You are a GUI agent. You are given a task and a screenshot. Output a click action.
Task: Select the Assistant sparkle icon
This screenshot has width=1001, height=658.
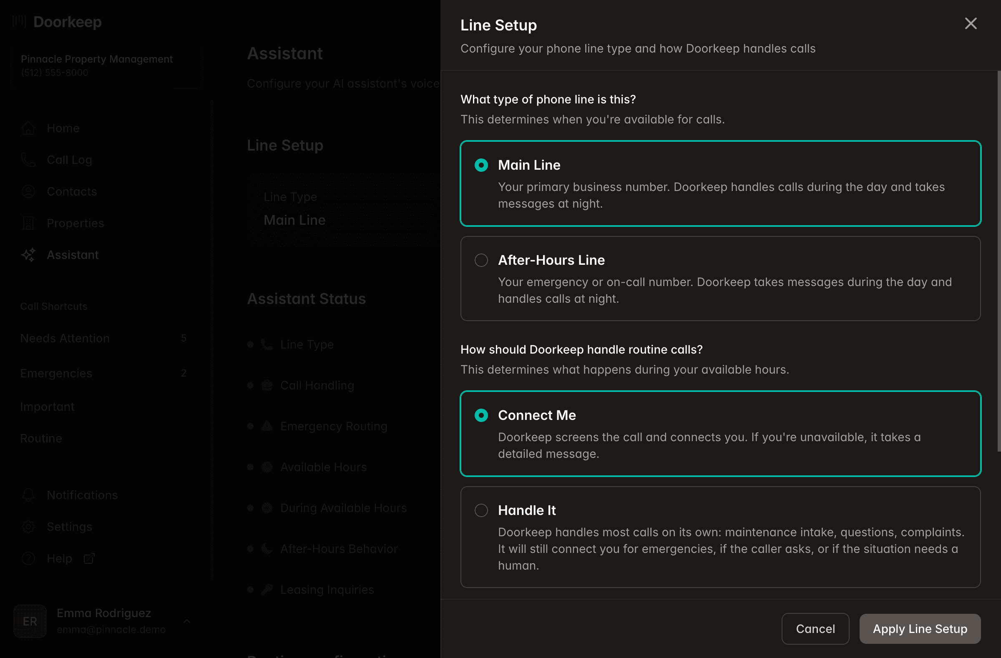coord(28,254)
